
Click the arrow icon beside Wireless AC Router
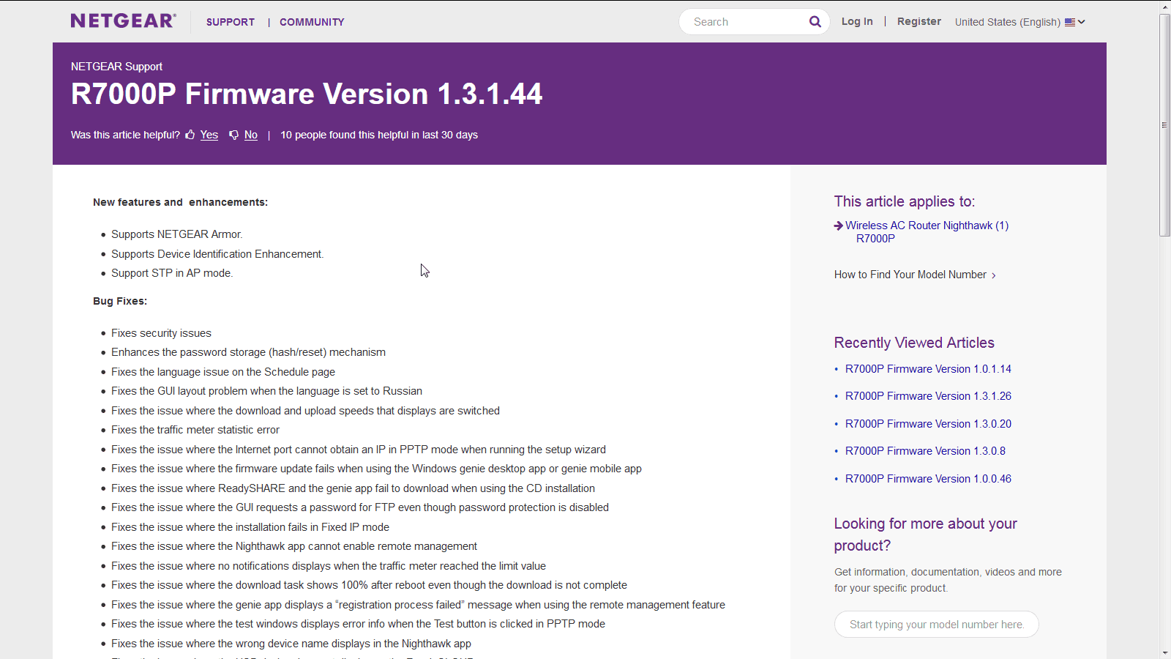point(839,226)
